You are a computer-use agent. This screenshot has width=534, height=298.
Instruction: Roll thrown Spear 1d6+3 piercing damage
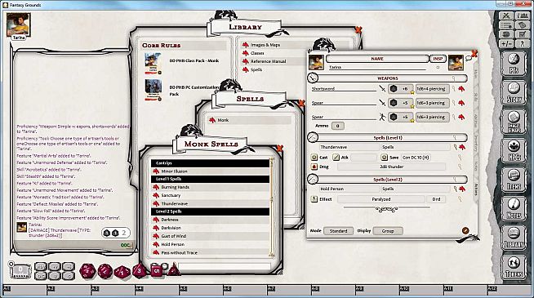coord(432,117)
